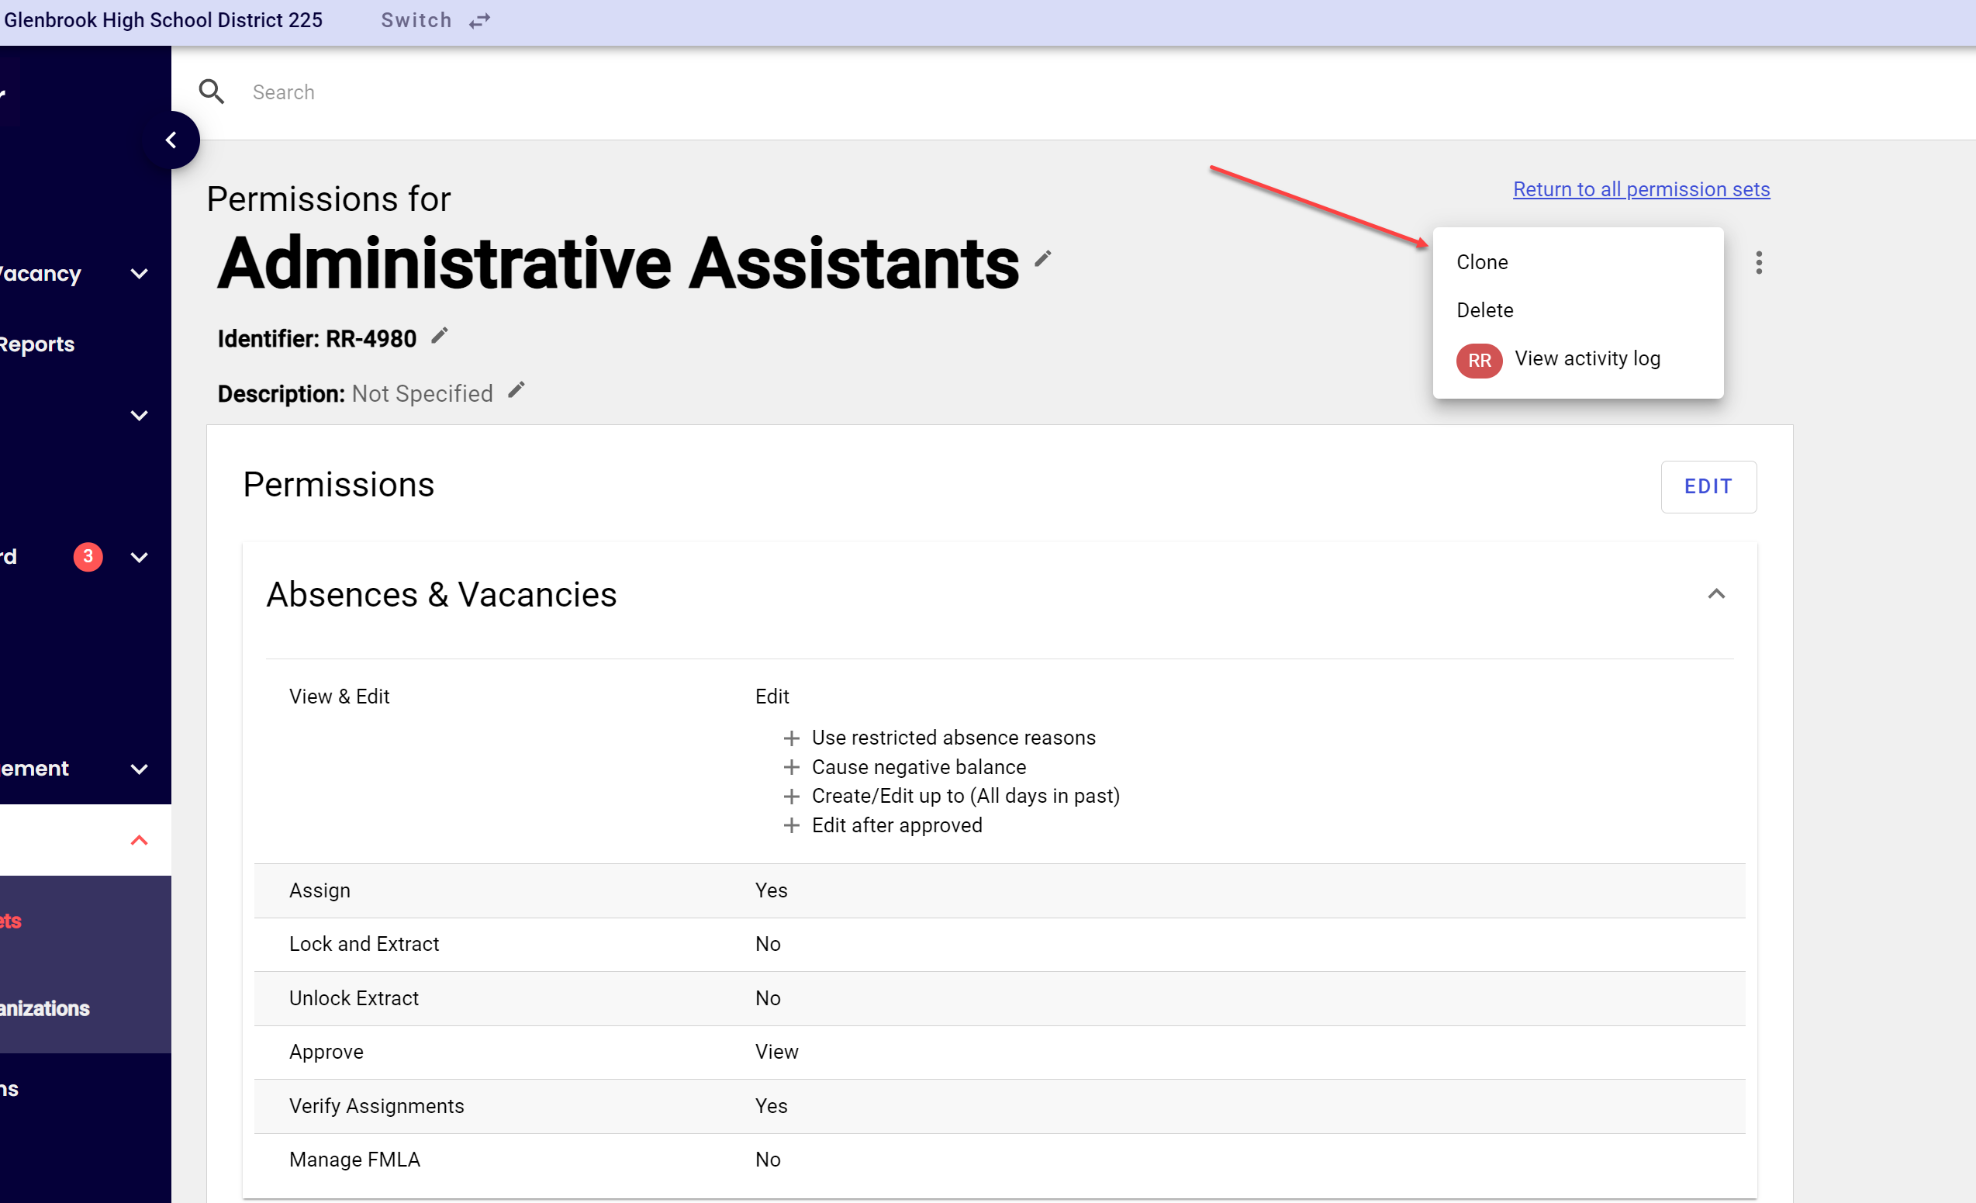The width and height of the screenshot is (1976, 1203).
Task: Click the View & Edit row label
Action: pyautogui.click(x=339, y=697)
